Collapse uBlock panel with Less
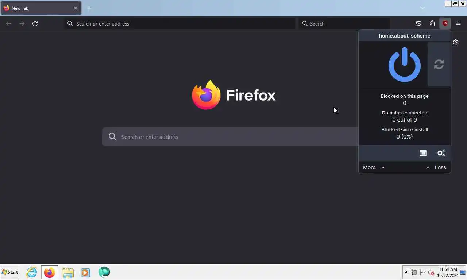The height and width of the screenshot is (280, 467). (x=436, y=167)
